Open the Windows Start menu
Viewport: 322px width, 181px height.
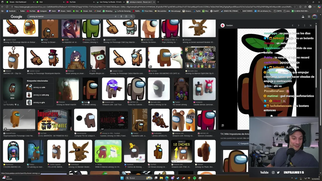122,178
